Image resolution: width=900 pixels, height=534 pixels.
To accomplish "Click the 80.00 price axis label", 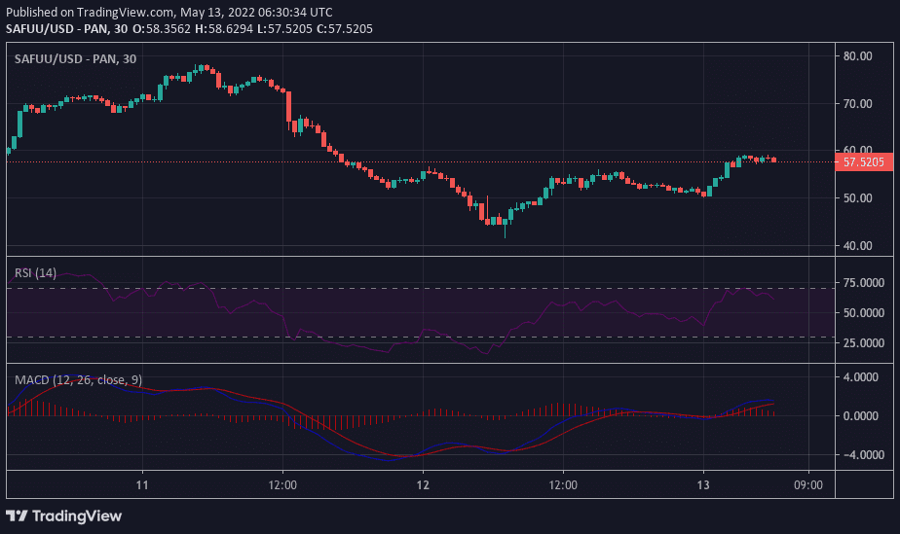I will coord(856,56).
